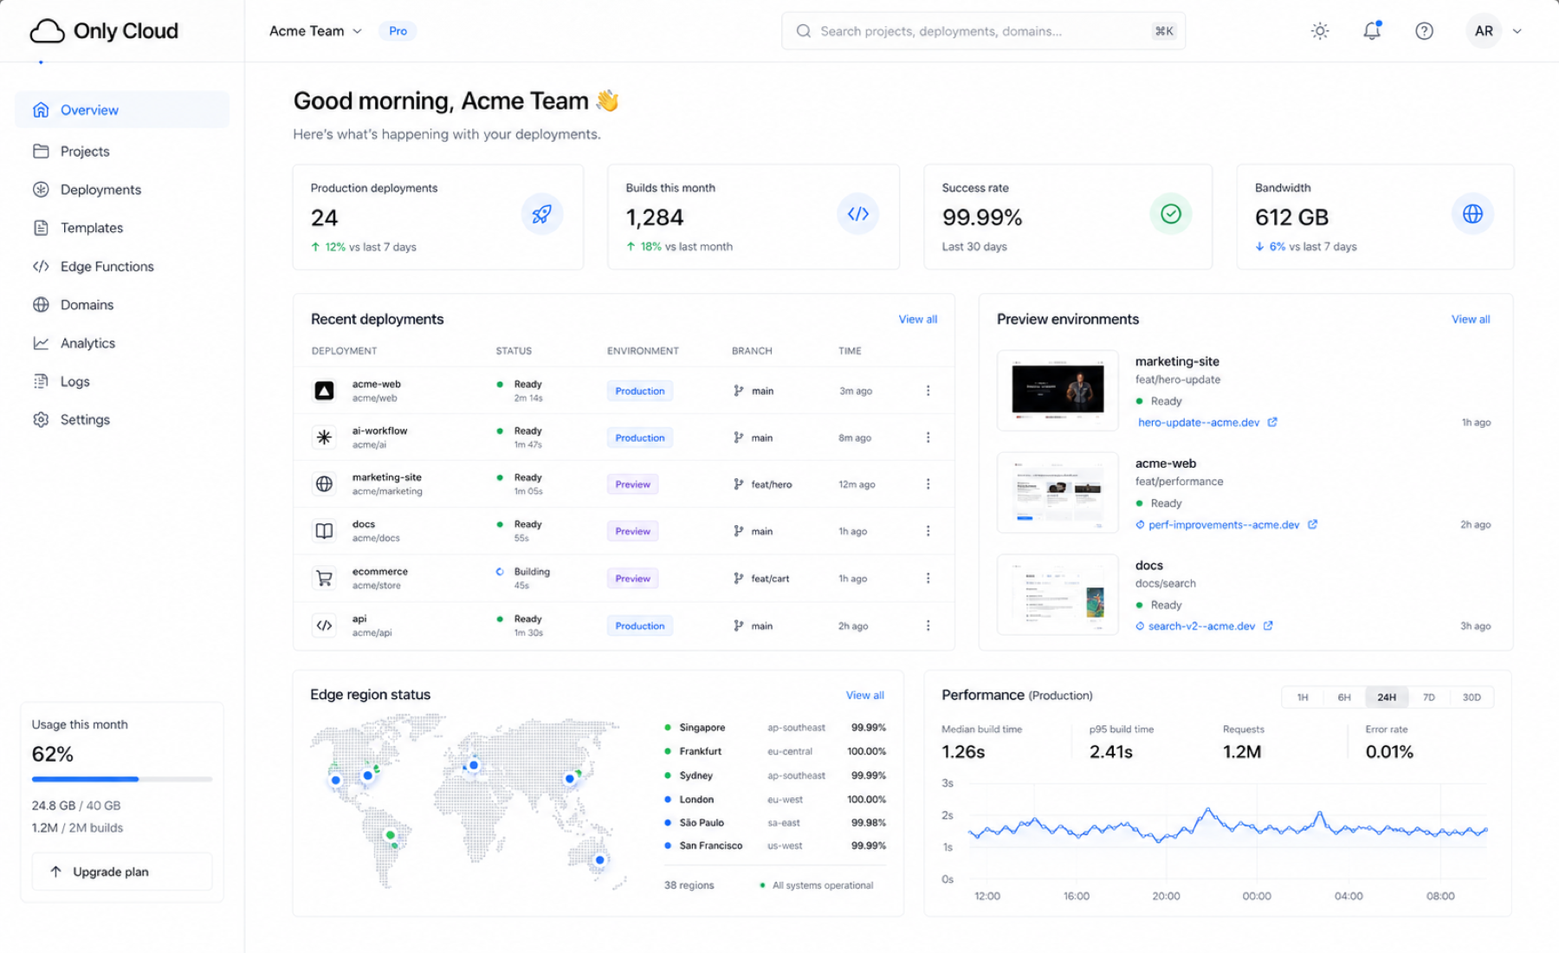View all recent deployments link
The height and width of the screenshot is (953, 1559).
click(x=917, y=320)
